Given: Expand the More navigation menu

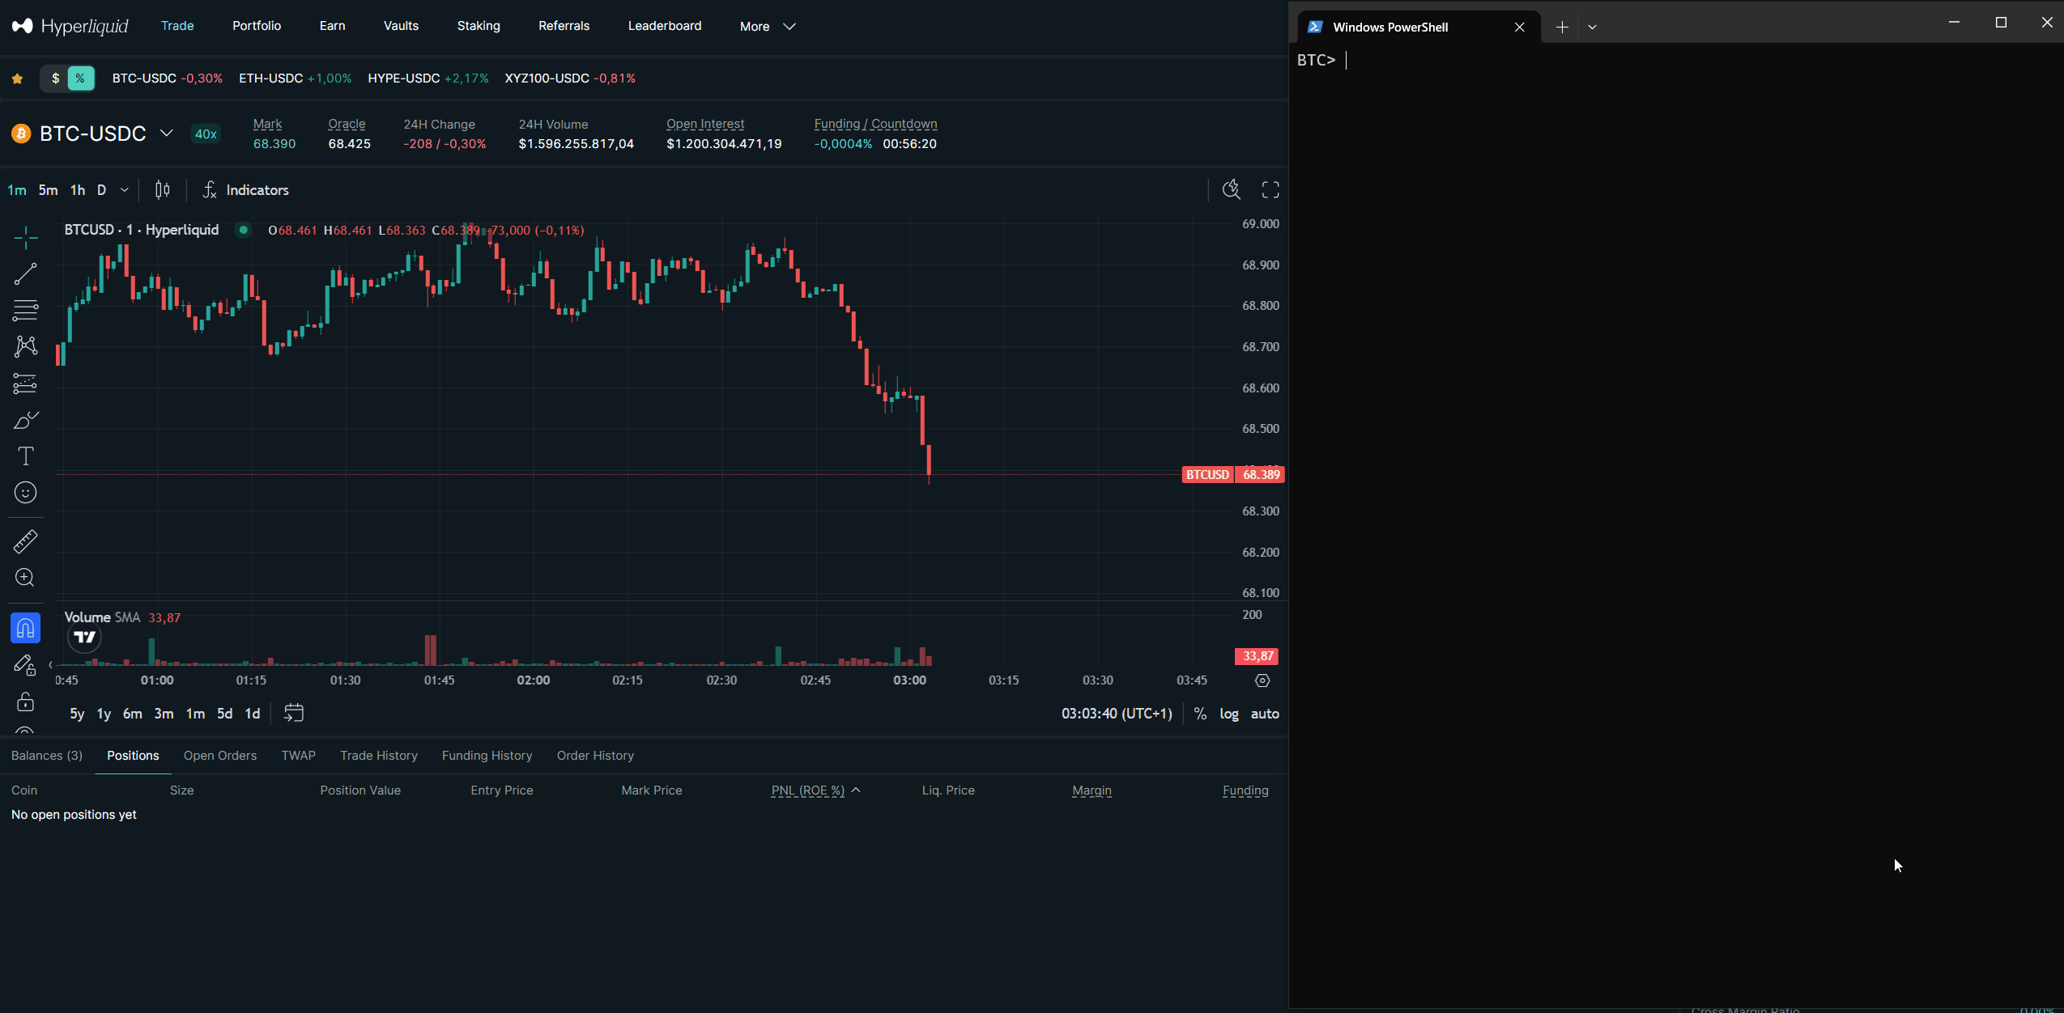Looking at the screenshot, I should [765, 26].
